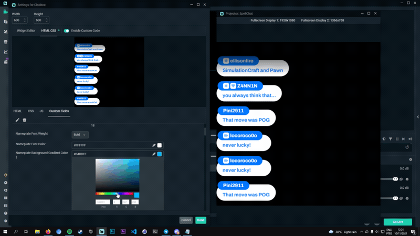Click the Hex input box in the color picker
This screenshot has width=420, height=236.
103,202
